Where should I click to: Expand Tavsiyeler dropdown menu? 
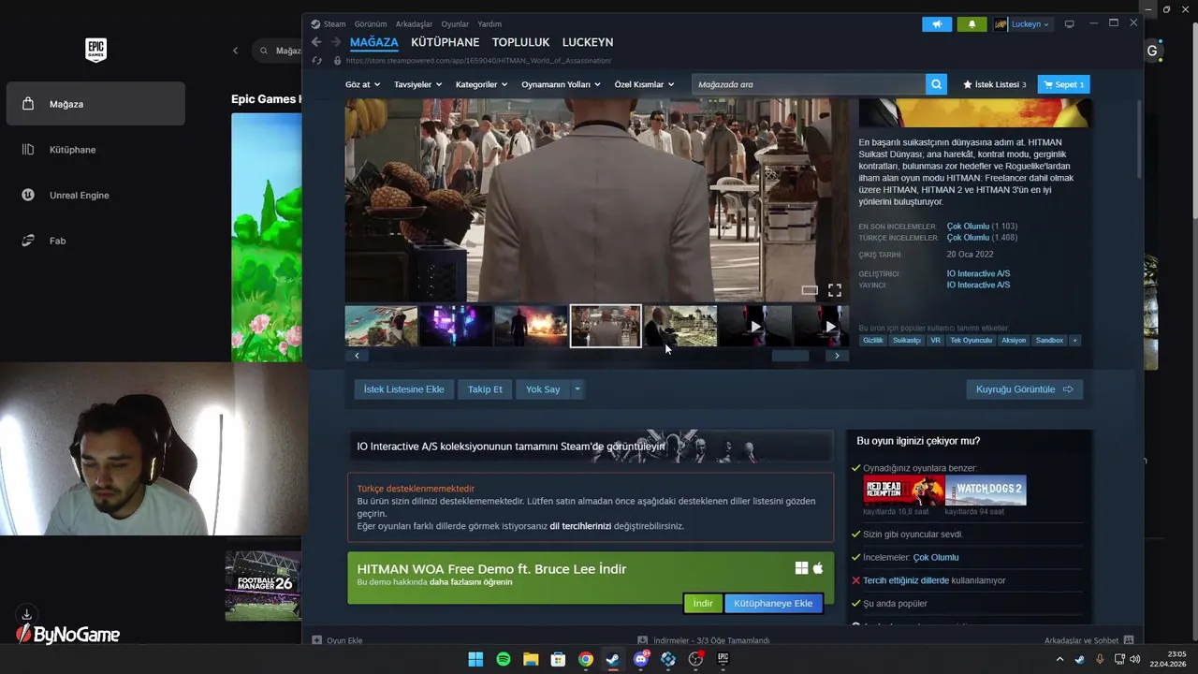[417, 84]
